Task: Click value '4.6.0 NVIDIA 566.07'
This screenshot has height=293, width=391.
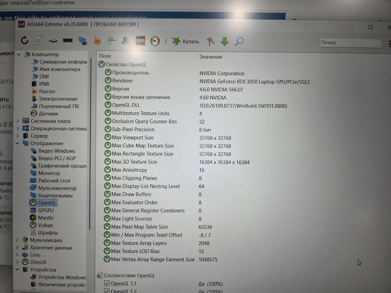Action: [221, 90]
